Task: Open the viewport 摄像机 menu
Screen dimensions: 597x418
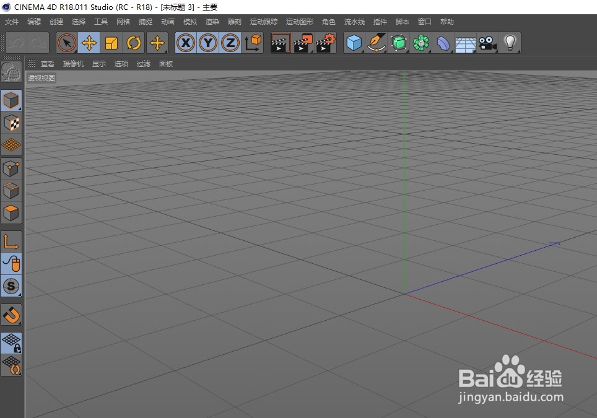Action: pyautogui.click(x=73, y=64)
